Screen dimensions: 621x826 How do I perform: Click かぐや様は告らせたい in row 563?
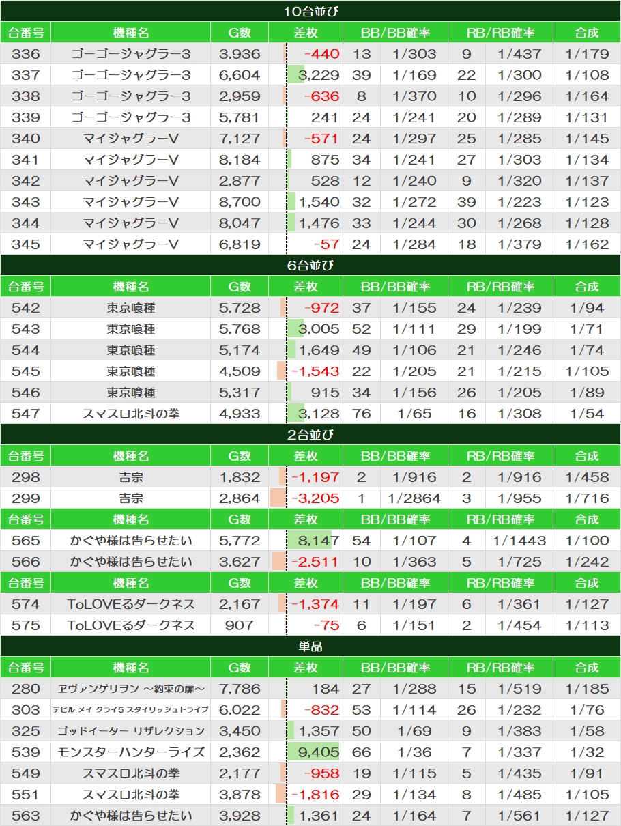pos(130,816)
